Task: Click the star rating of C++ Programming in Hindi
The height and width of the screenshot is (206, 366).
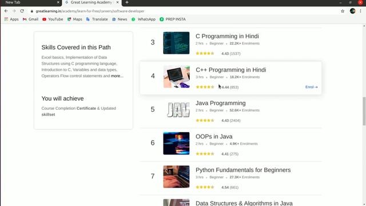Action: [x=205, y=87]
